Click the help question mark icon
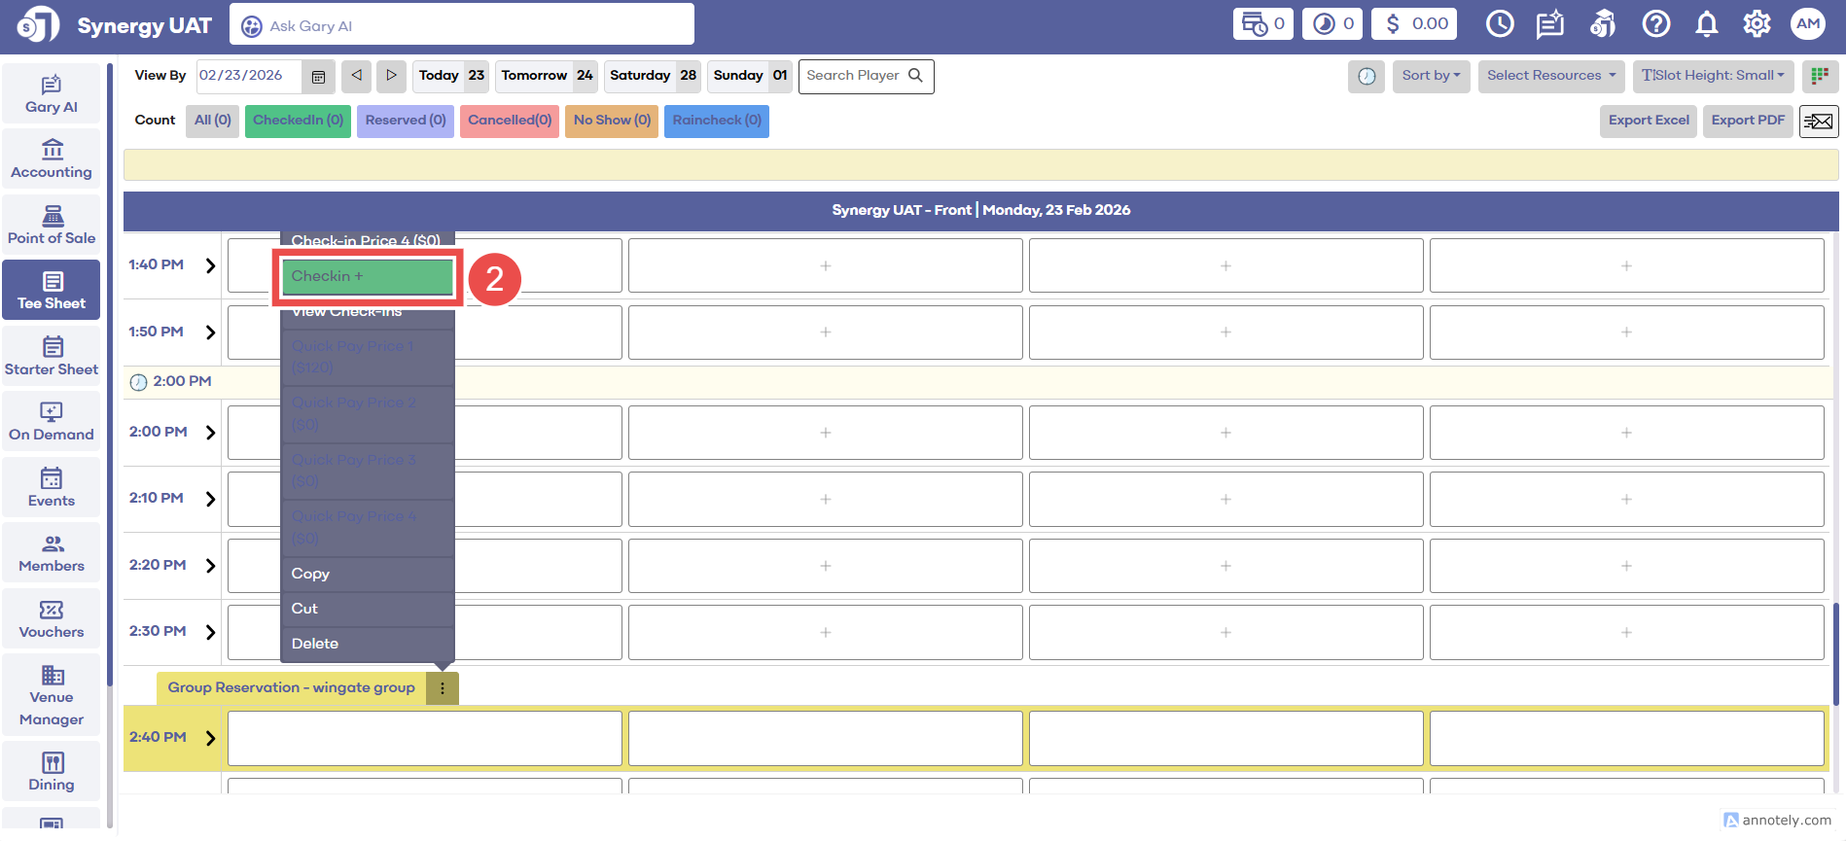This screenshot has width=1846, height=841. click(x=1655, y=24)
